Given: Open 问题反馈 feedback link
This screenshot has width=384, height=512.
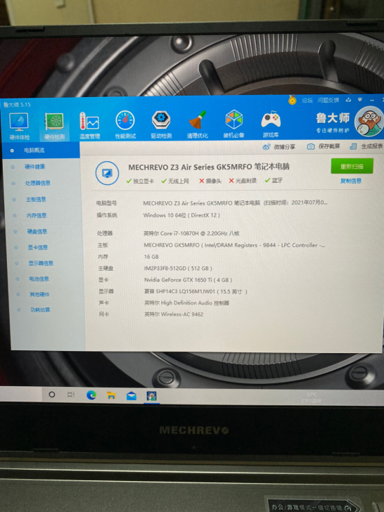Looking at the screenshot, I should pos(328,101).
